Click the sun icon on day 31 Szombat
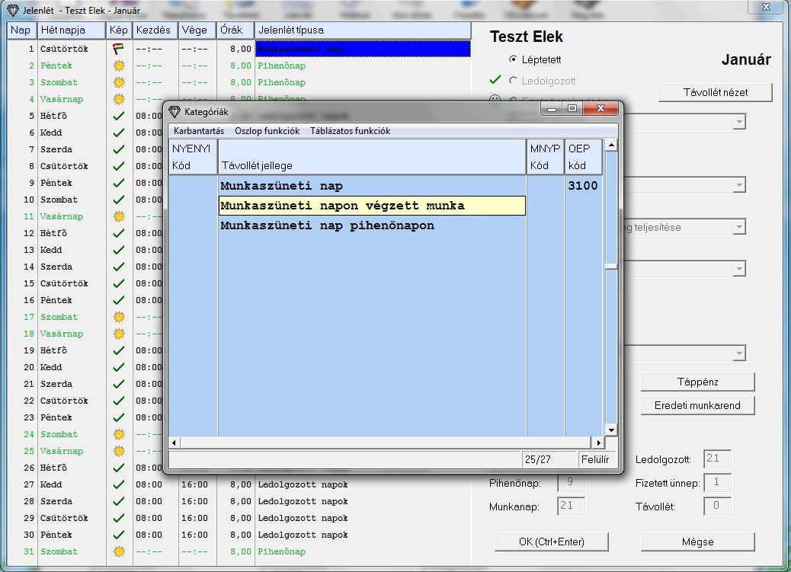791x572 pixels. coord(118,551)
